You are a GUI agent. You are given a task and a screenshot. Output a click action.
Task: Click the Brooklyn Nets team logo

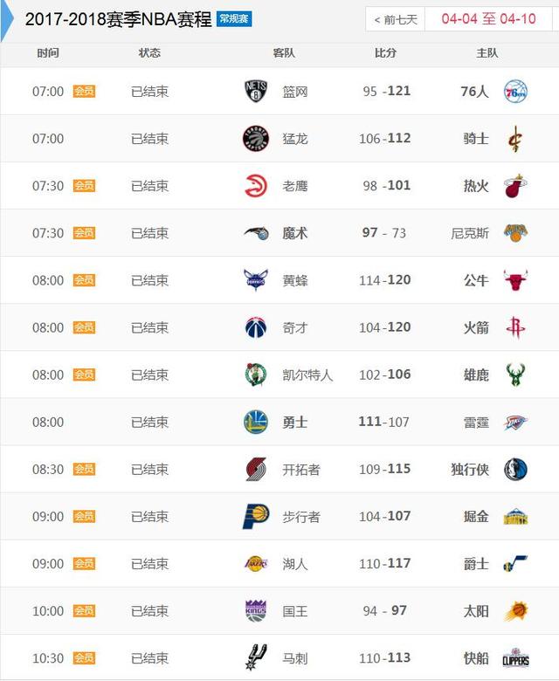click(256, 91)
